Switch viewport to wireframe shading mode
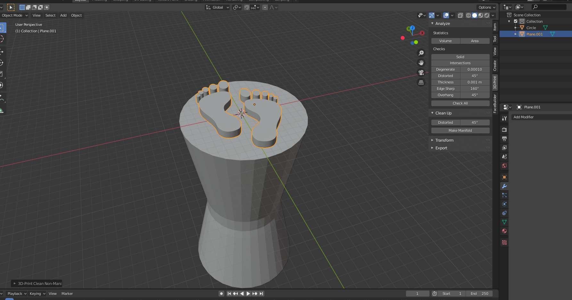Screen dimensions: 572x300 pyautogui.click(x=468, y=15)
